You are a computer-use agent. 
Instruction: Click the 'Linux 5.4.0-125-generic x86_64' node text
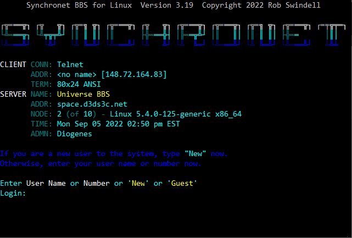tap(176, 114)
